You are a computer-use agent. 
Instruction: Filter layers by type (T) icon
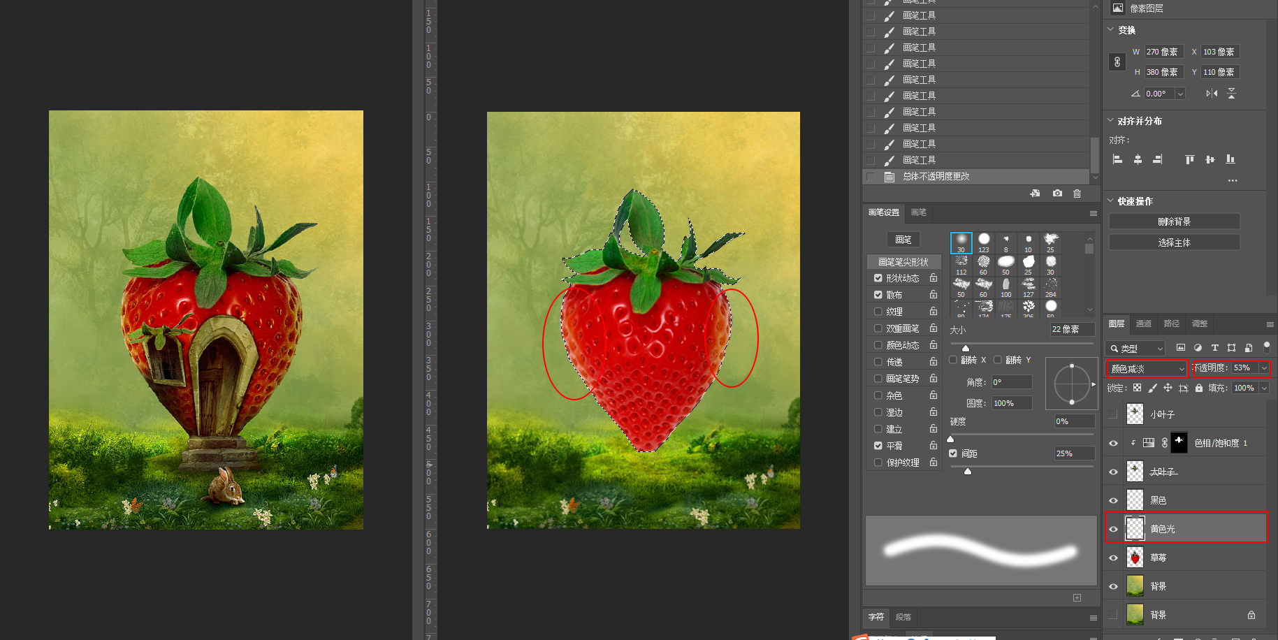click(1214, 347)
